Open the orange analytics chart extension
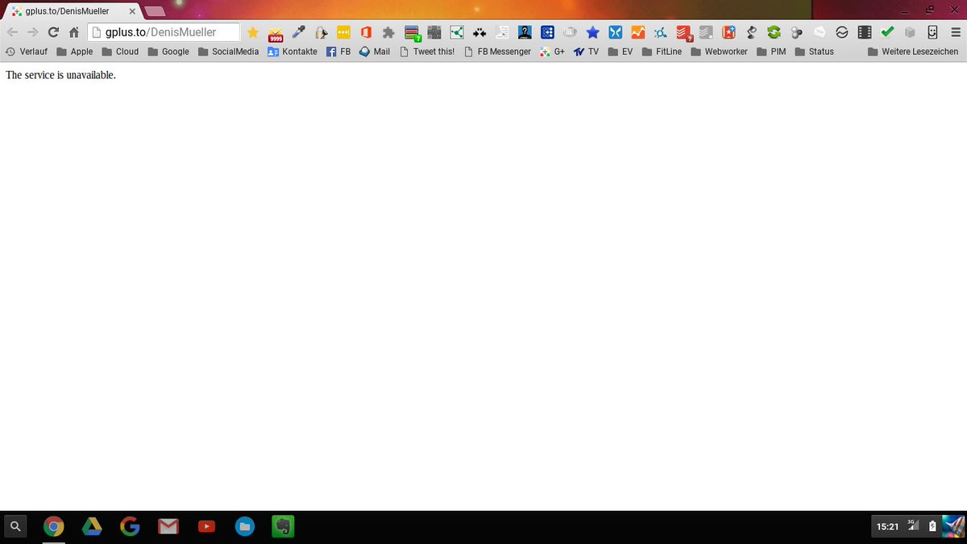The height and width of the screenshot is (544, 967). coord(638,32)
